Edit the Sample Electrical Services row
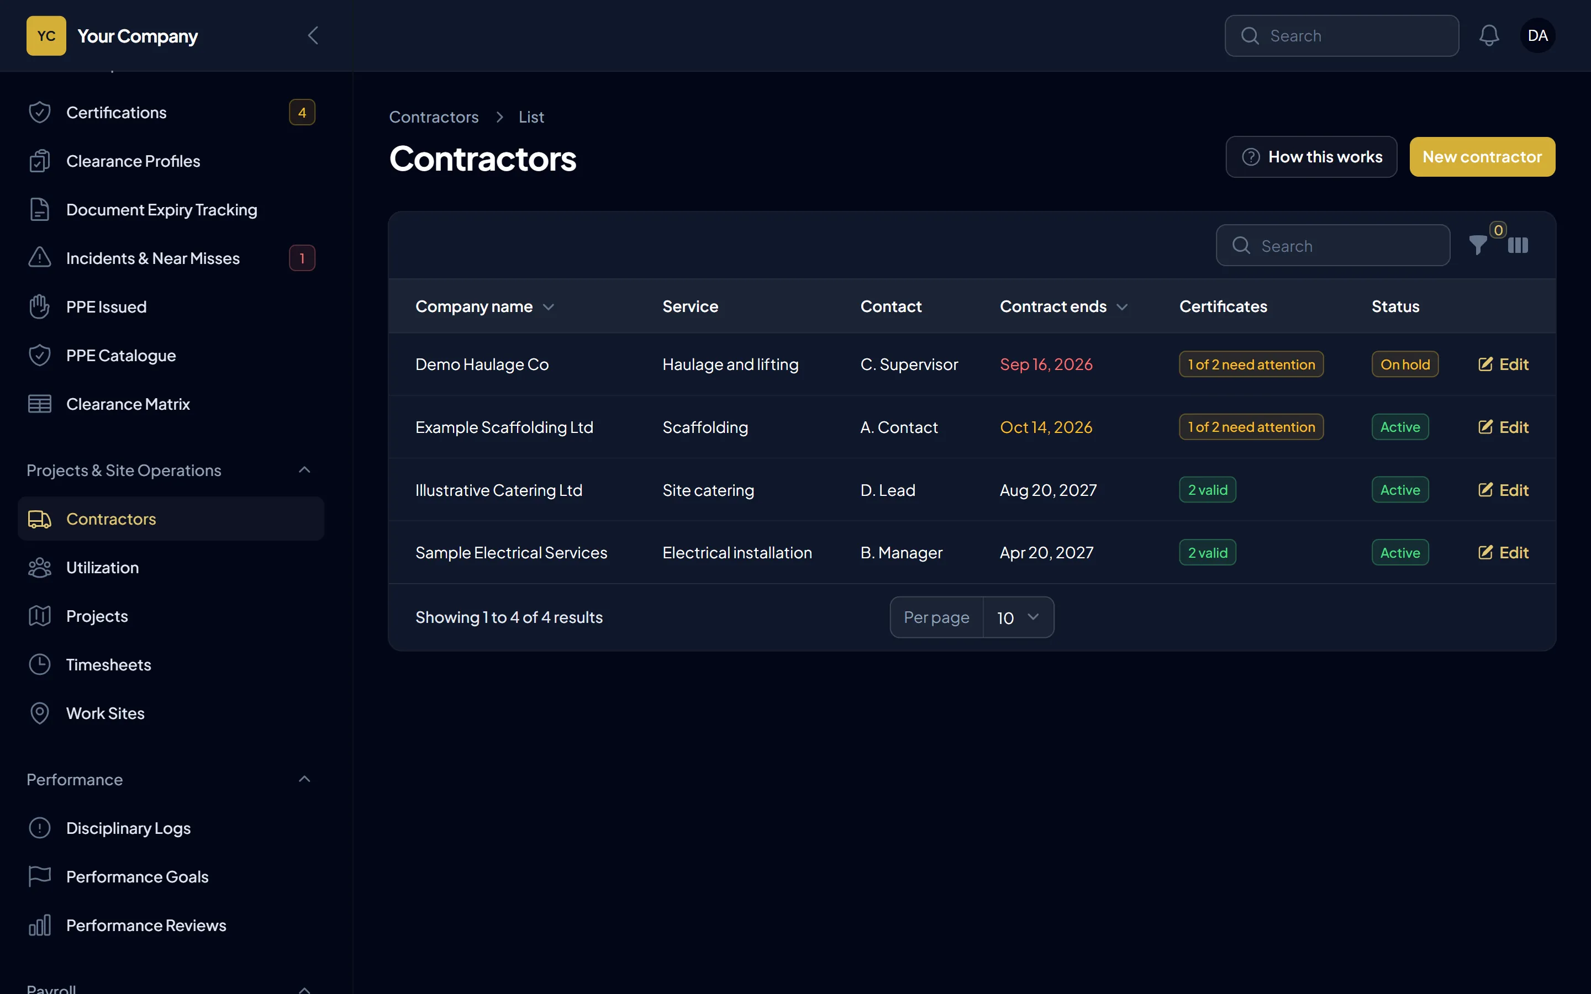This screenshot has height=994, width=1591. (1504, 553)
